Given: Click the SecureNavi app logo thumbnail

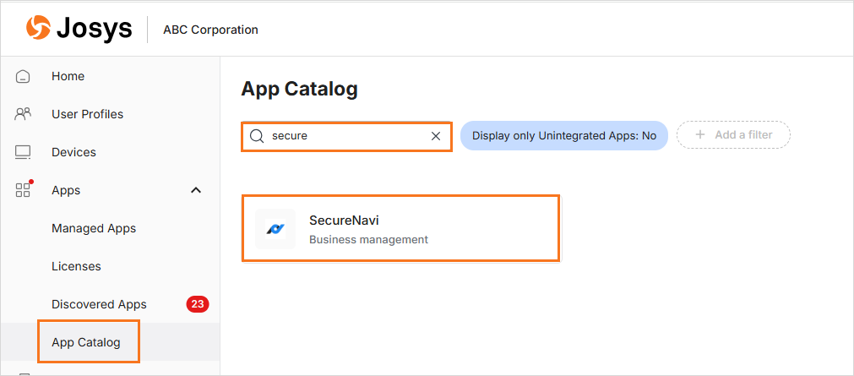Looking at the screenshot, I should click(275, 229).
